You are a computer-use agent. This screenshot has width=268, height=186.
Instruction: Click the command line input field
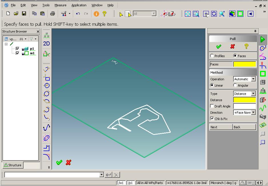pos(52,175)
